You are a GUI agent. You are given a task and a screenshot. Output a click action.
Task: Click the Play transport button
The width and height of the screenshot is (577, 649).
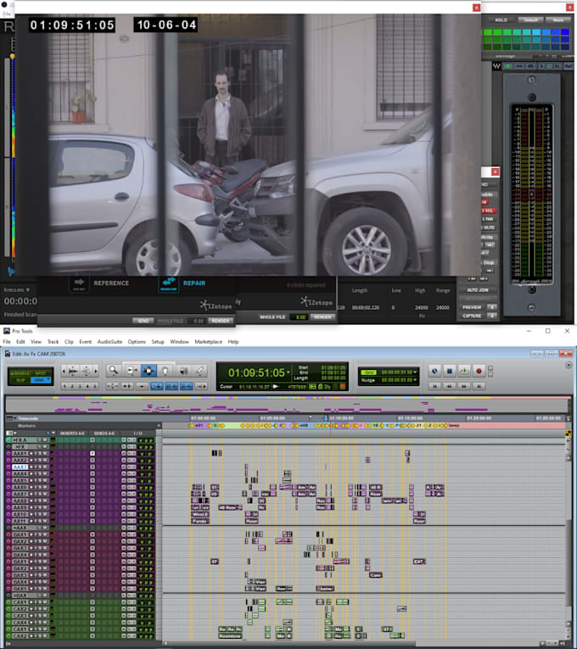464,371
